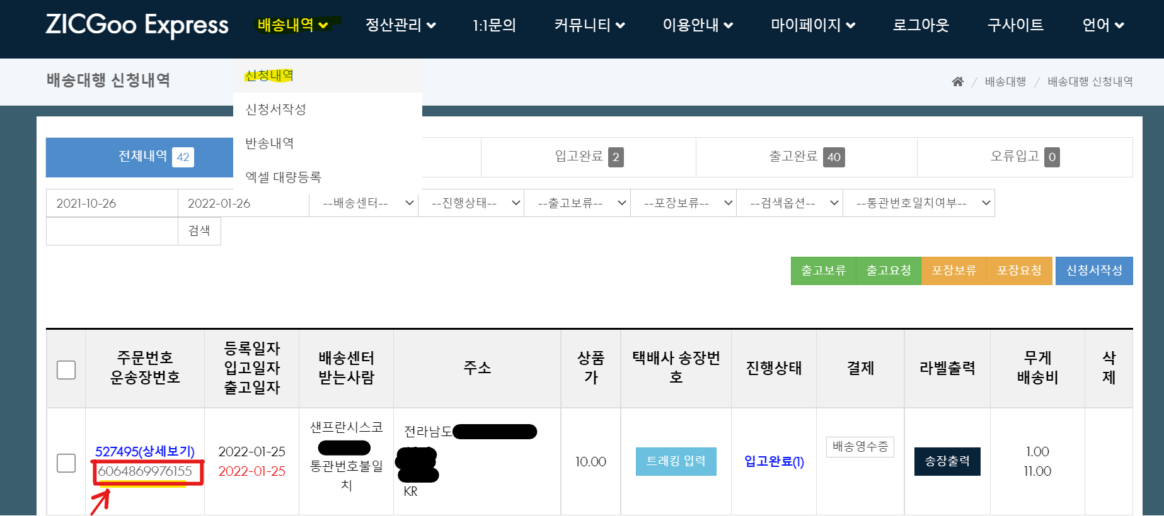Click the blue 신청서작성 button
1164x516 pixels.
point(1093,271)
